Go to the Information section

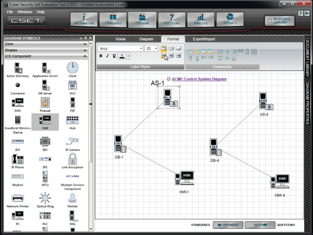click(84, 19)
